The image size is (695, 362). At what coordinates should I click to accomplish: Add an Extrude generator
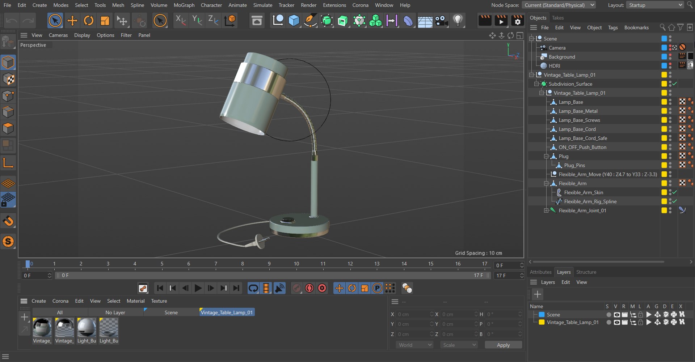(343, 21)
